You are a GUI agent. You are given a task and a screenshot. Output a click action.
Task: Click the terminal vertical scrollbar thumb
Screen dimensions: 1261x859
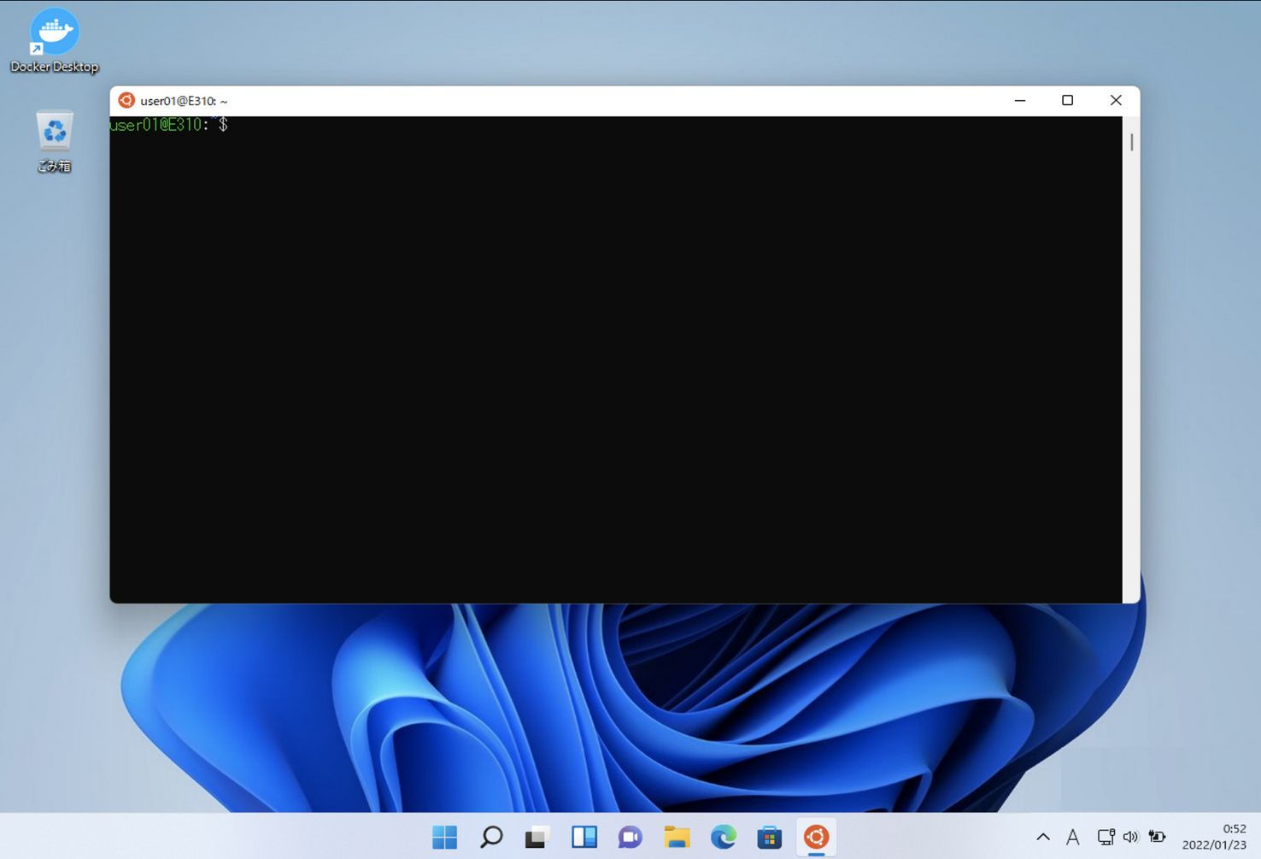(1132, 142)
